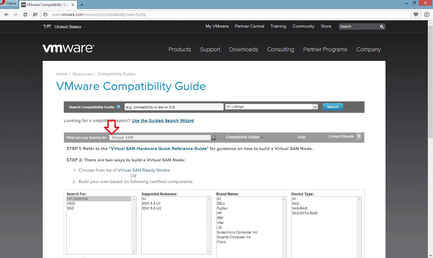433x258 pixels.
Task: Go back with browser back arrow
Action: (6, 14)
